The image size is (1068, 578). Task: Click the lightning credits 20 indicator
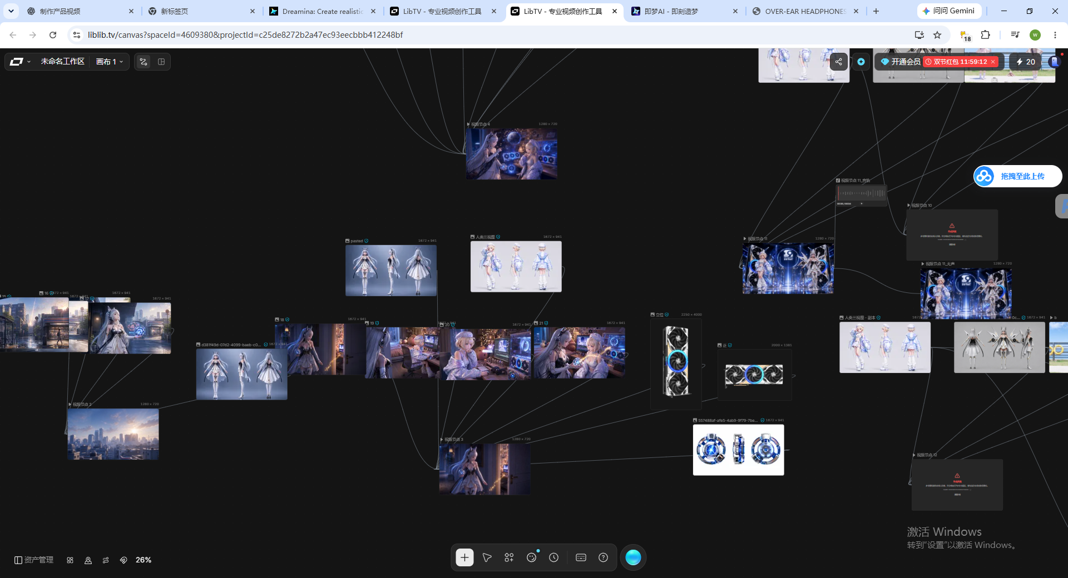[1025, 62]
